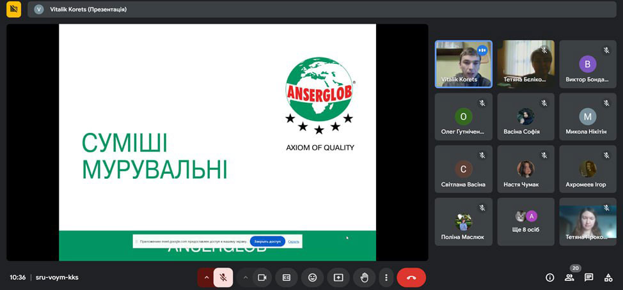Click Васіна Софія participant tile

click(x=526, y=117)
